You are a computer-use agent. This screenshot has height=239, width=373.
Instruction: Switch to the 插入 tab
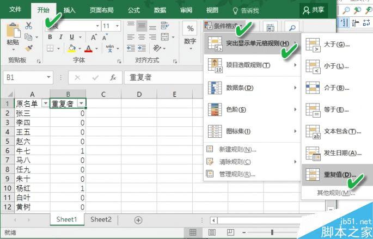click(x=69, y=10)
